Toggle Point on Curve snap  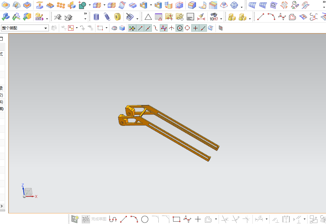[x=203, y=28]
